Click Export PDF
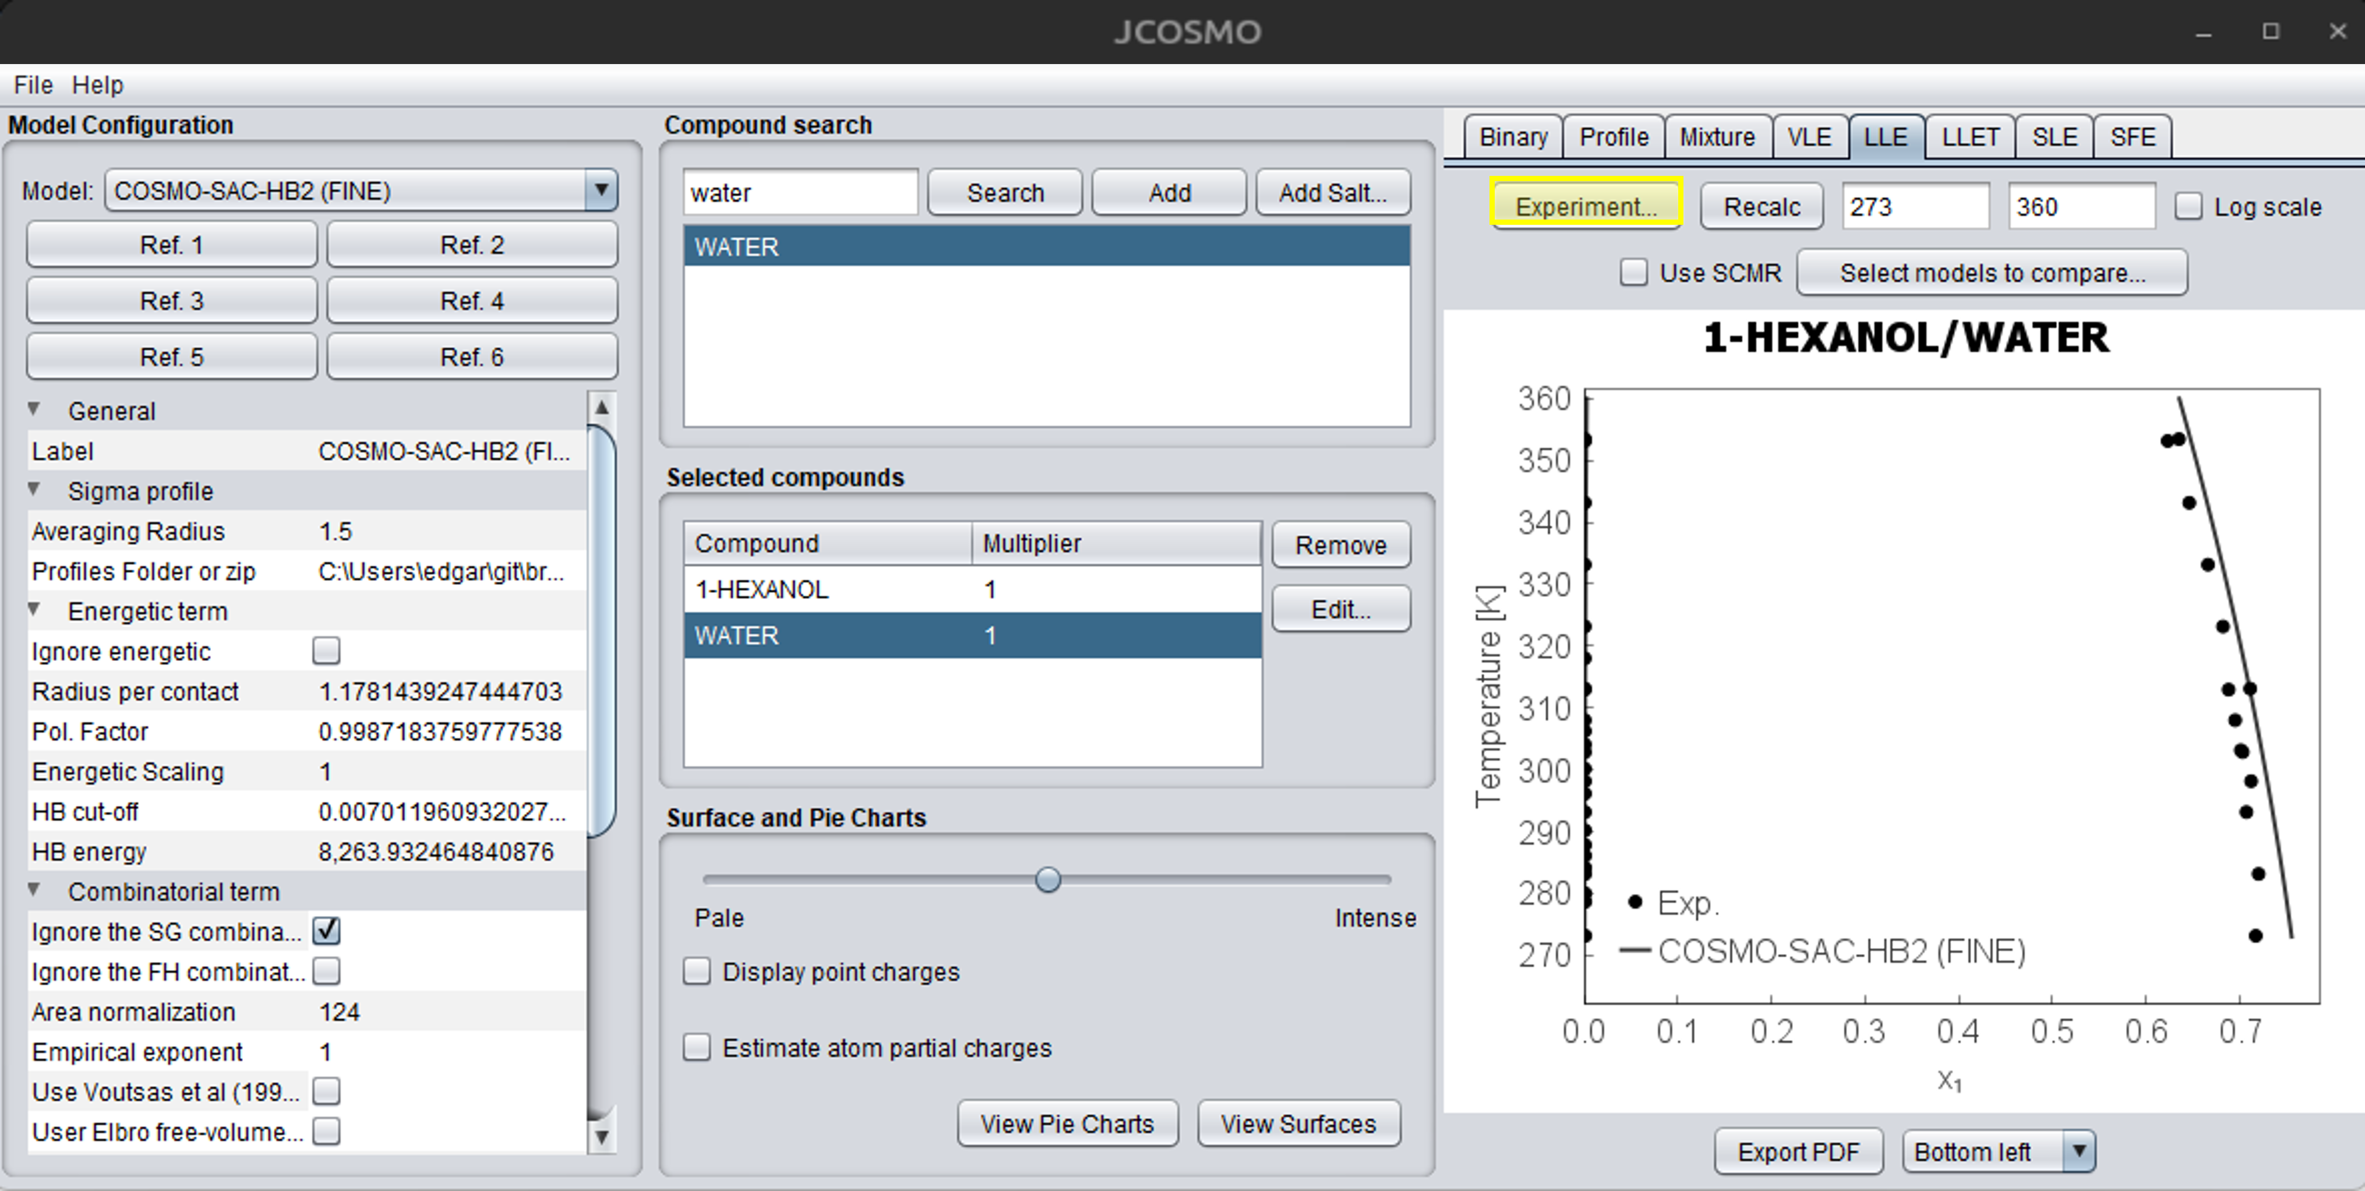Screen dimensions: 2365x1191 (x=1799, y=1151)
